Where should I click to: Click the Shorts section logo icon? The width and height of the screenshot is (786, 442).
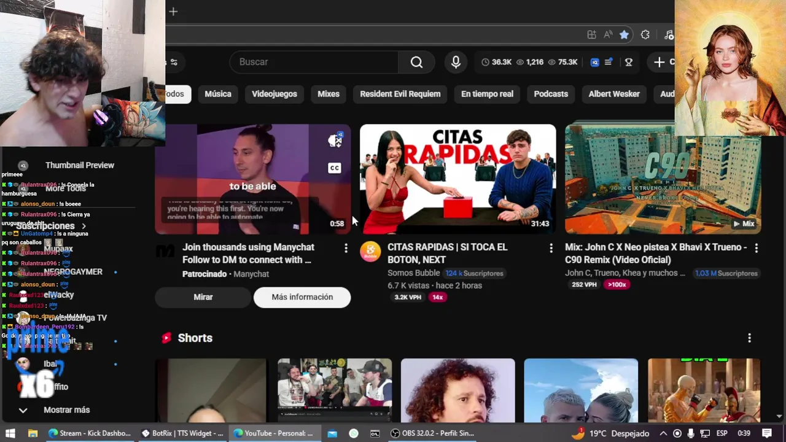[x=166, y=338]
